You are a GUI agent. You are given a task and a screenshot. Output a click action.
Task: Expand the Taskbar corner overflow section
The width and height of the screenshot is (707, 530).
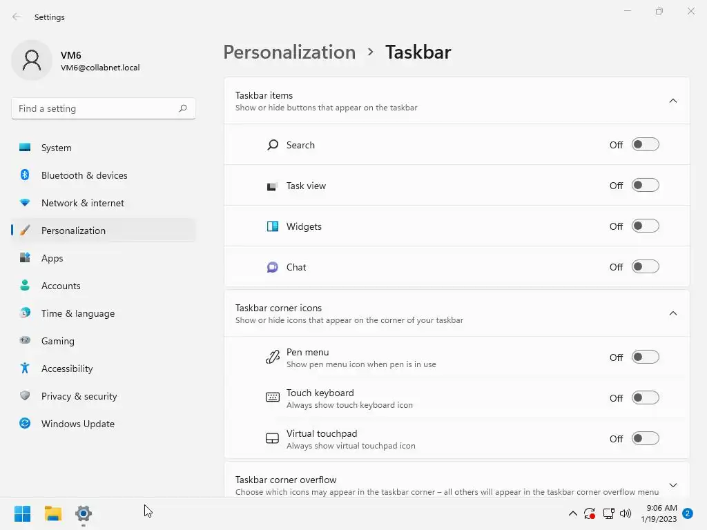[673, 485]
